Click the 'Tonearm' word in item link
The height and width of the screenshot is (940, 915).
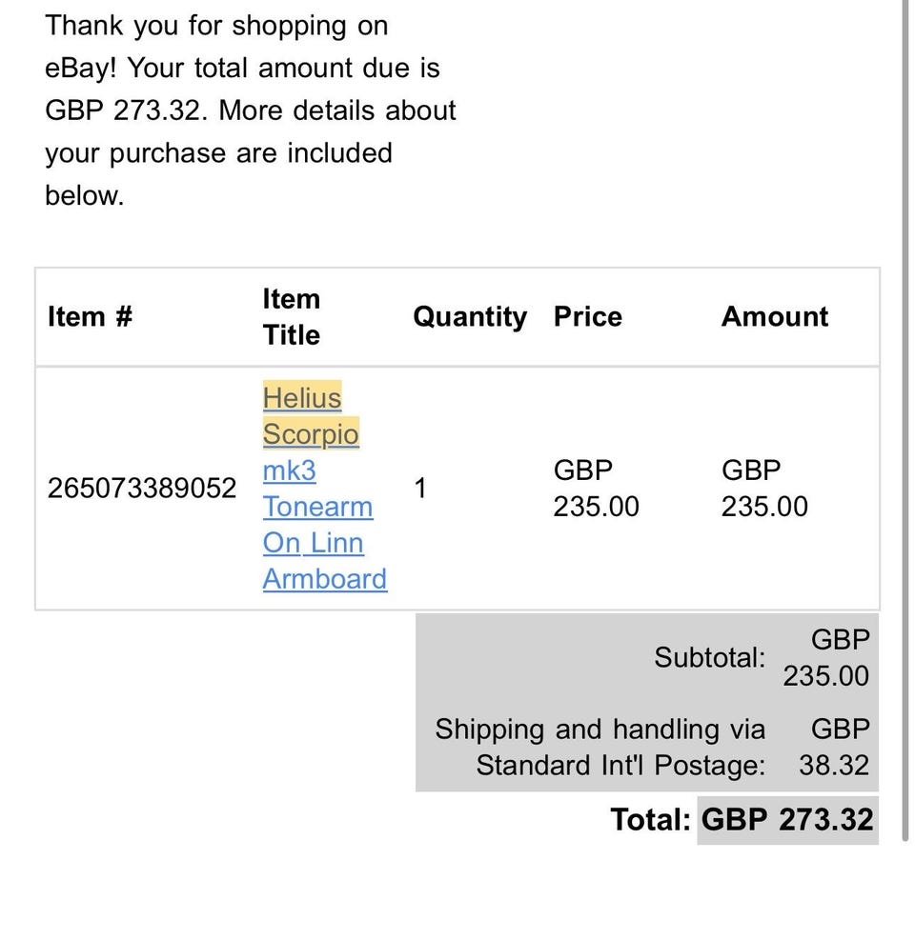pos(318,507)
